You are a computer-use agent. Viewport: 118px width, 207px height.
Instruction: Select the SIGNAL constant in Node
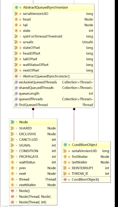[x=33, y=145]
